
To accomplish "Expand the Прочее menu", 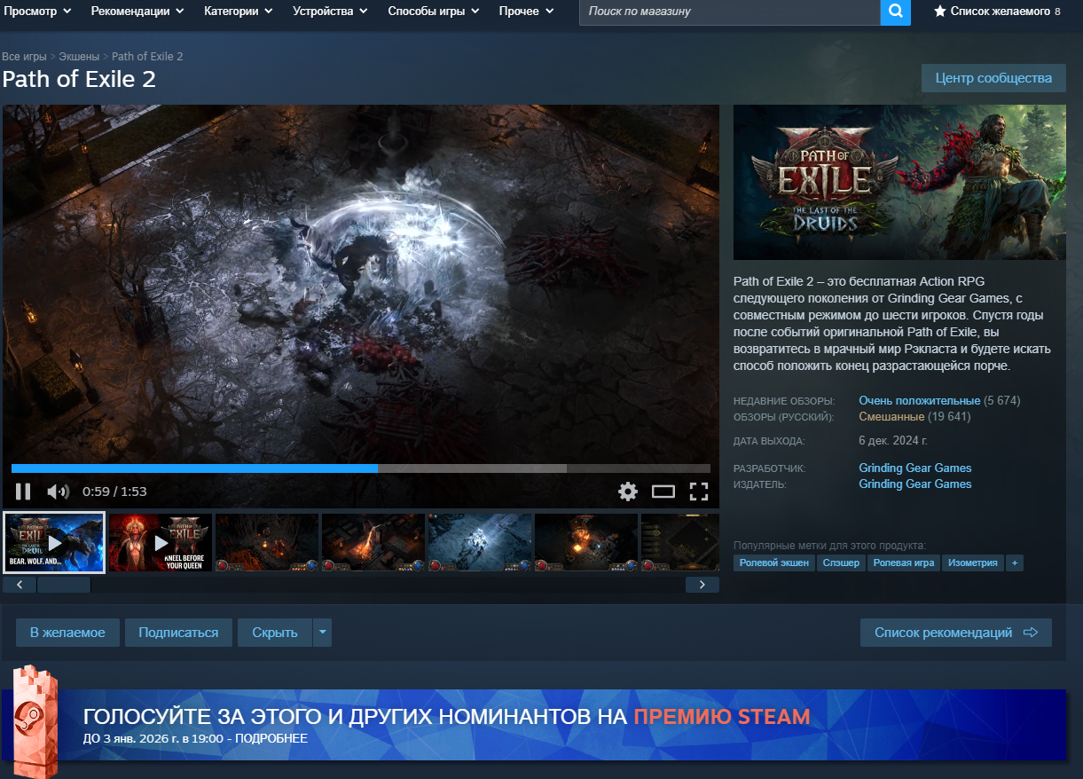I will (x=526, y=12).
